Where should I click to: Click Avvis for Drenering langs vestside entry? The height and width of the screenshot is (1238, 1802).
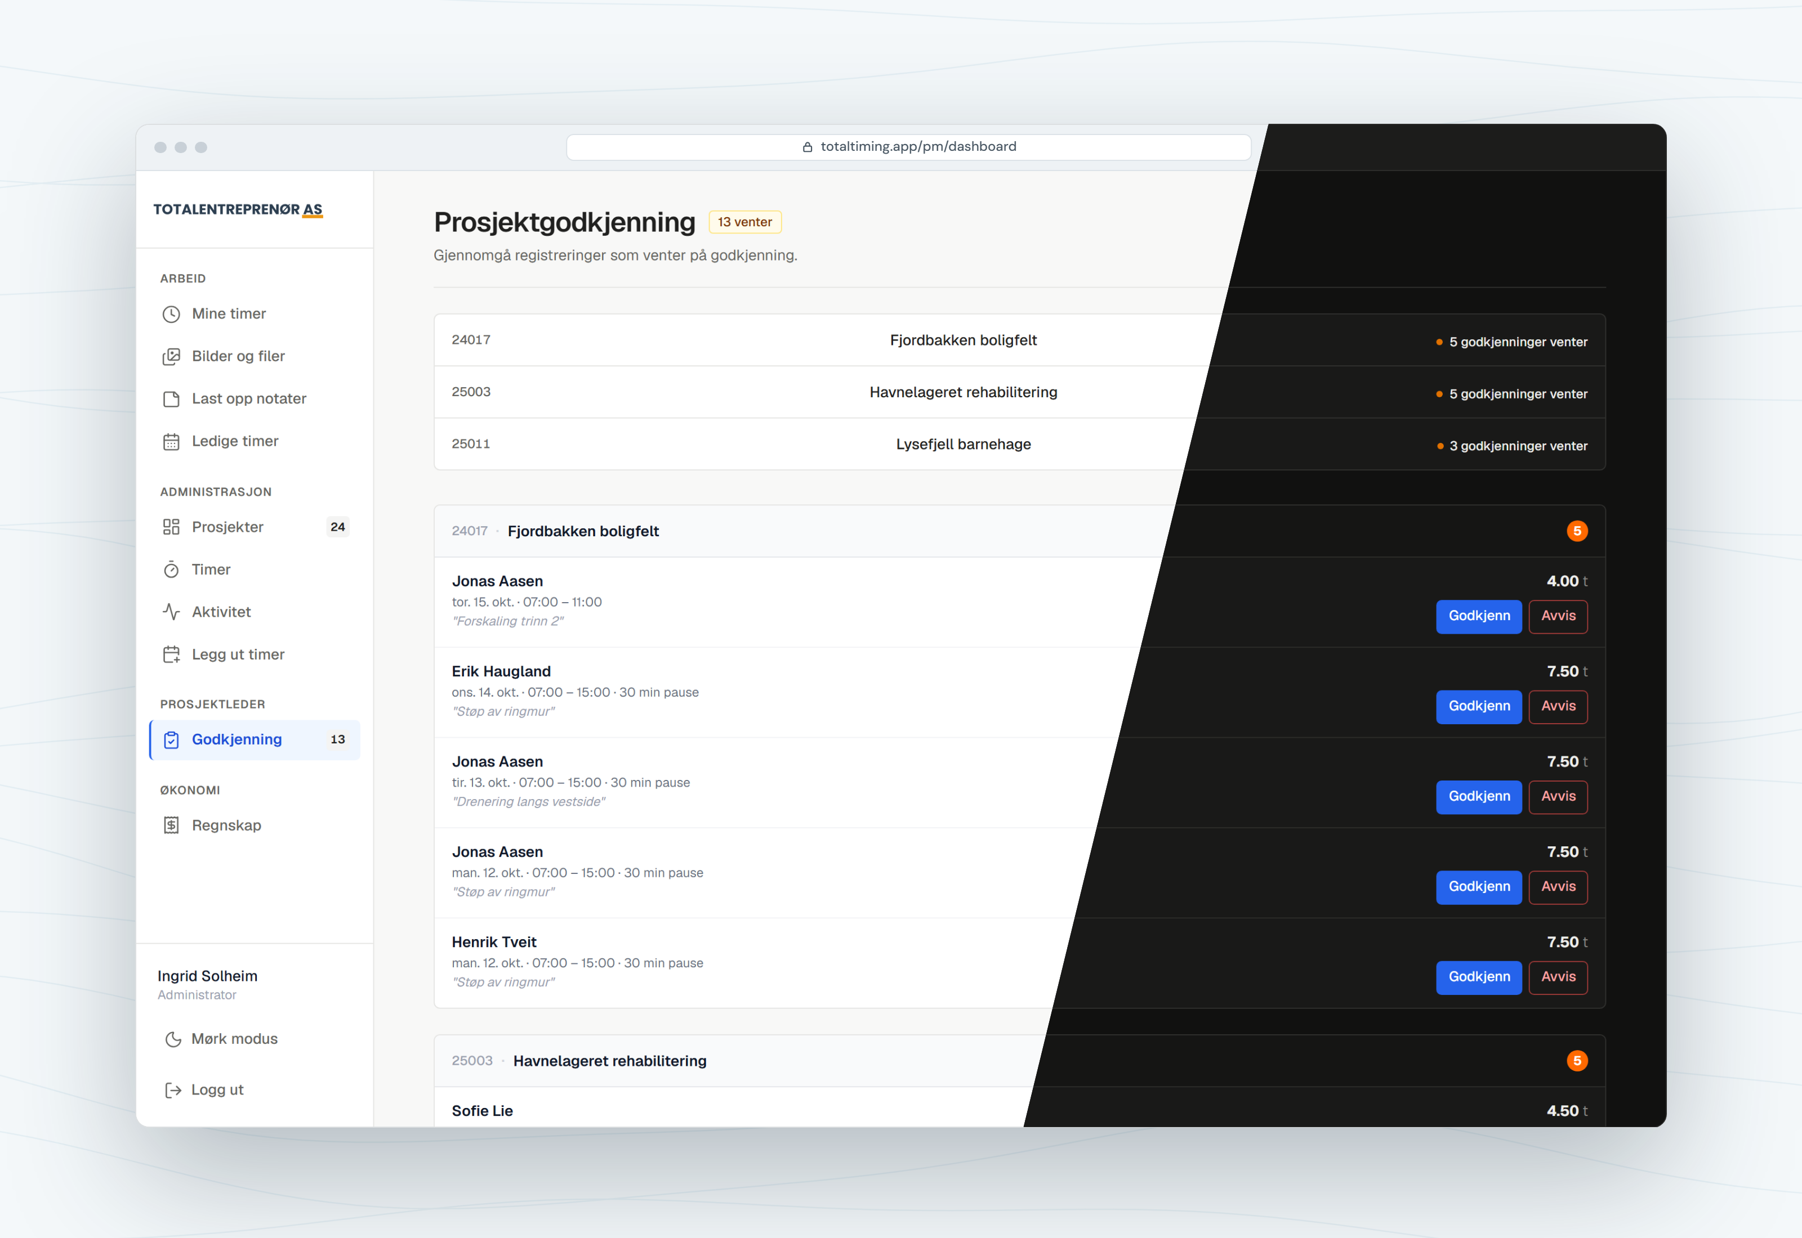[1558, 797]
